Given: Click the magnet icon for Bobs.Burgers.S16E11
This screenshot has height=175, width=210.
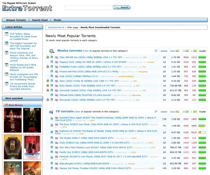Looking at the screenshot, I should pyautogui.click(x=52, y=163).
